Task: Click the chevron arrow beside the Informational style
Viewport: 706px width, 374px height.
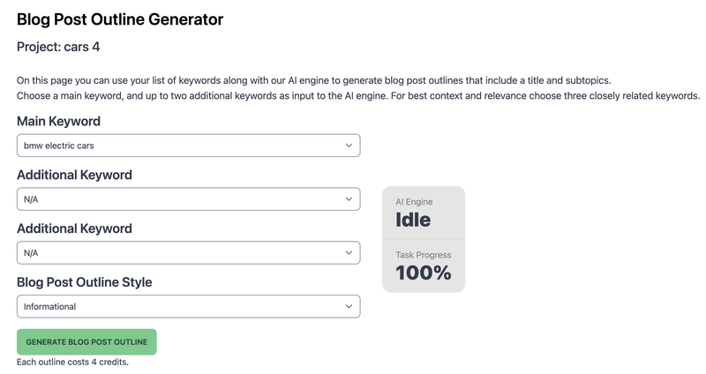Action: coord(349,307)
